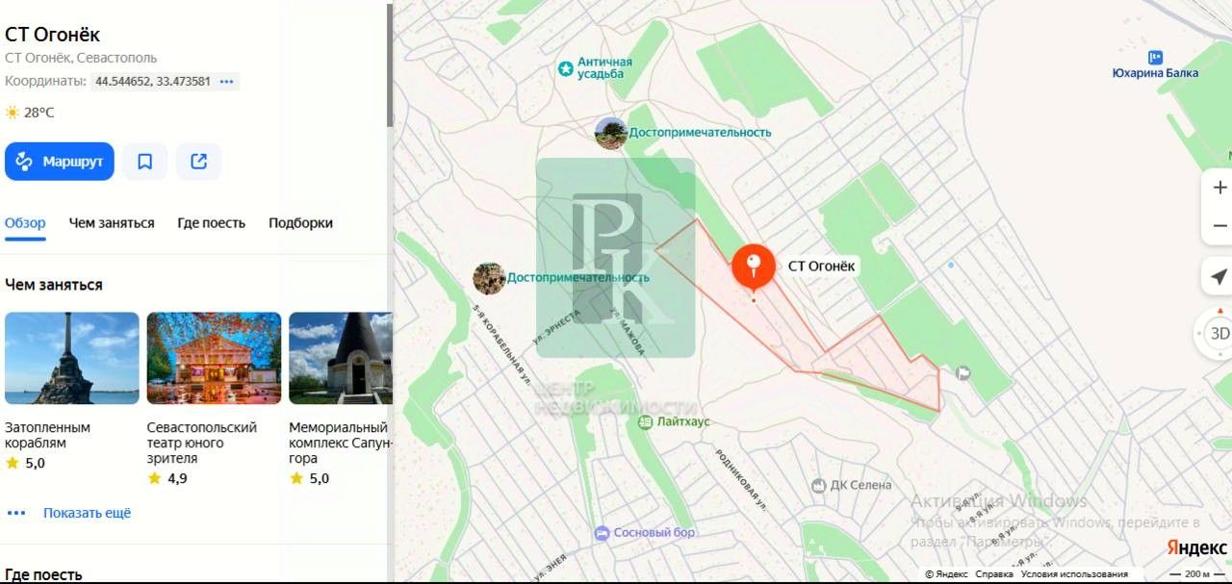Image resolution: width=1232 pixels, height=584 pixels.
Task: Zoom in the map with plus button
Action: [x=1220, y=188]
